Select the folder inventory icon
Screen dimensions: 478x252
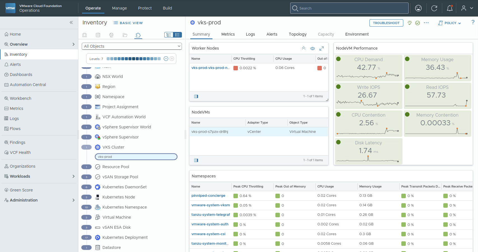point(125,35)
